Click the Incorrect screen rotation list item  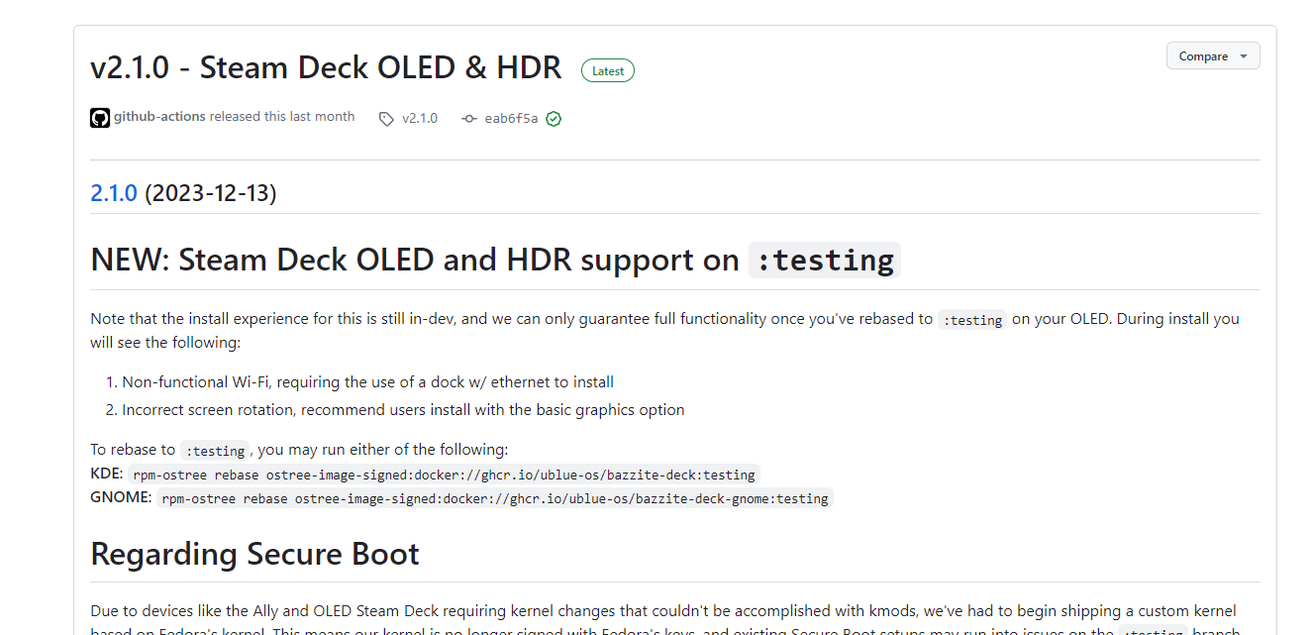pos(403,409)
